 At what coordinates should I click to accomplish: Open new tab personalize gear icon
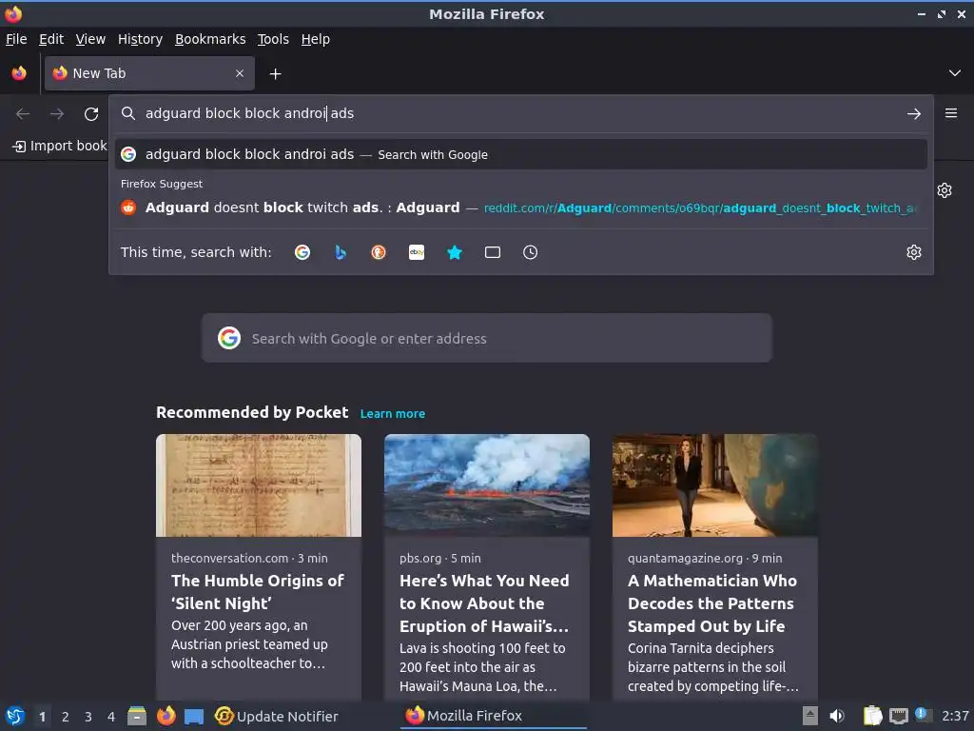click(945, 190)
